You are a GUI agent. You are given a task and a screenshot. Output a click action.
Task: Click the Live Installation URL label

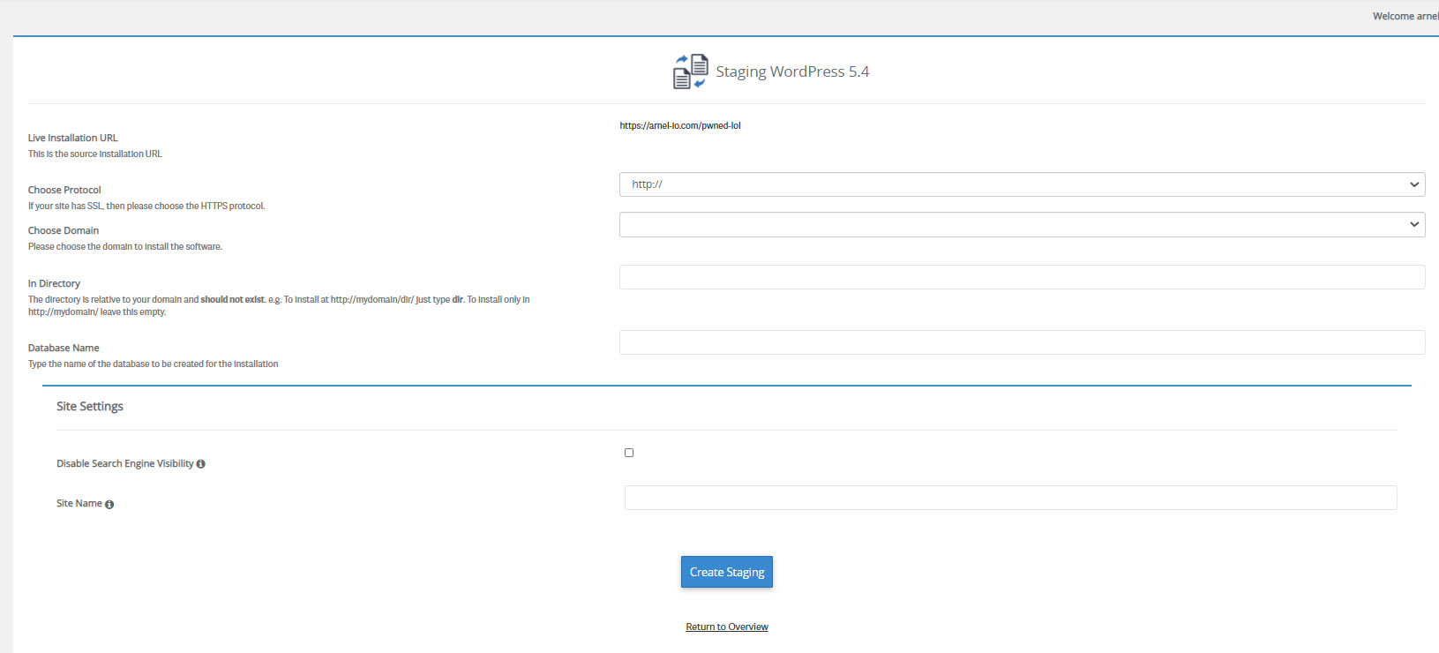[72, 138]
